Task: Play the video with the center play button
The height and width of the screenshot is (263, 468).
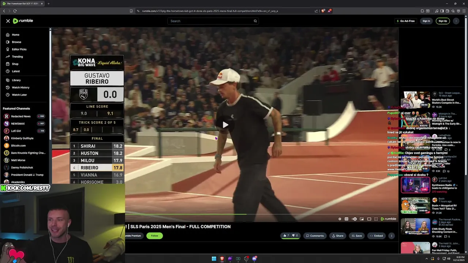Action: 225,125
